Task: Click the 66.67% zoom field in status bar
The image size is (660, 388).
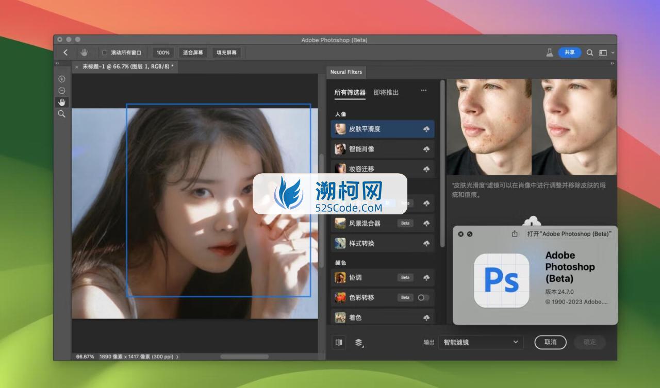Action: [85, 357]
